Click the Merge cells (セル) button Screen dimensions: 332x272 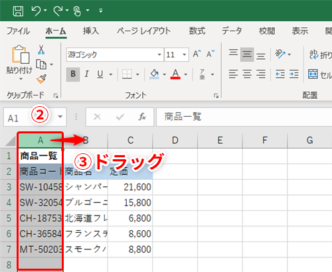[x=320, y=74]
